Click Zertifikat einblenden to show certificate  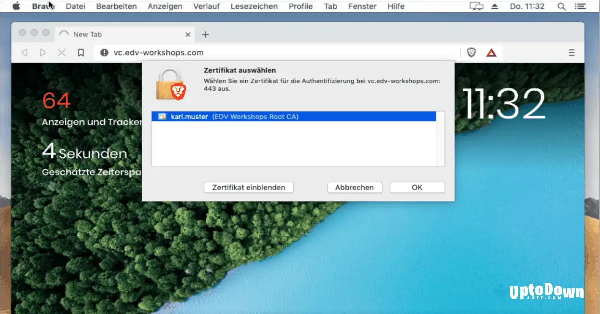coord(248,187)
